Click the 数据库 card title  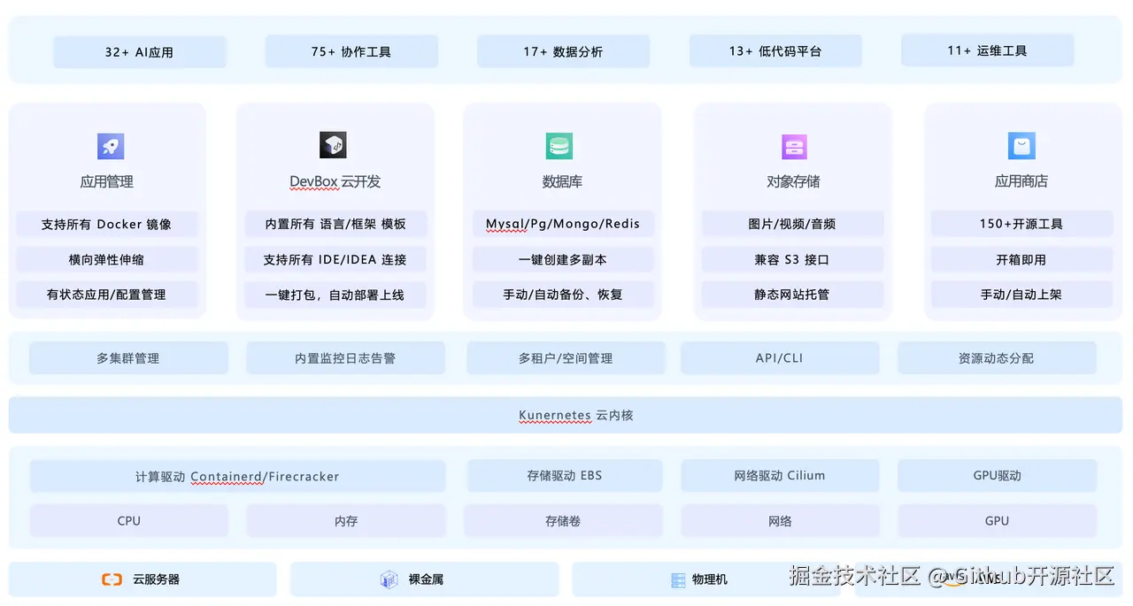pyautogui.click(x=563, y=181)
